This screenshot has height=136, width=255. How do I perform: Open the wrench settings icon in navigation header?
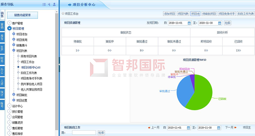[x=49, y=4]
